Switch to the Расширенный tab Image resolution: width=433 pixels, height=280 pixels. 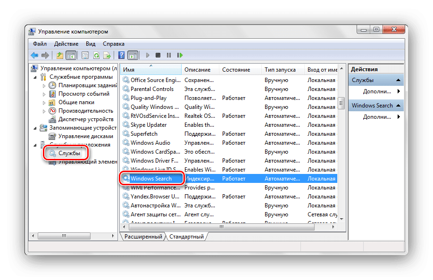143,237
